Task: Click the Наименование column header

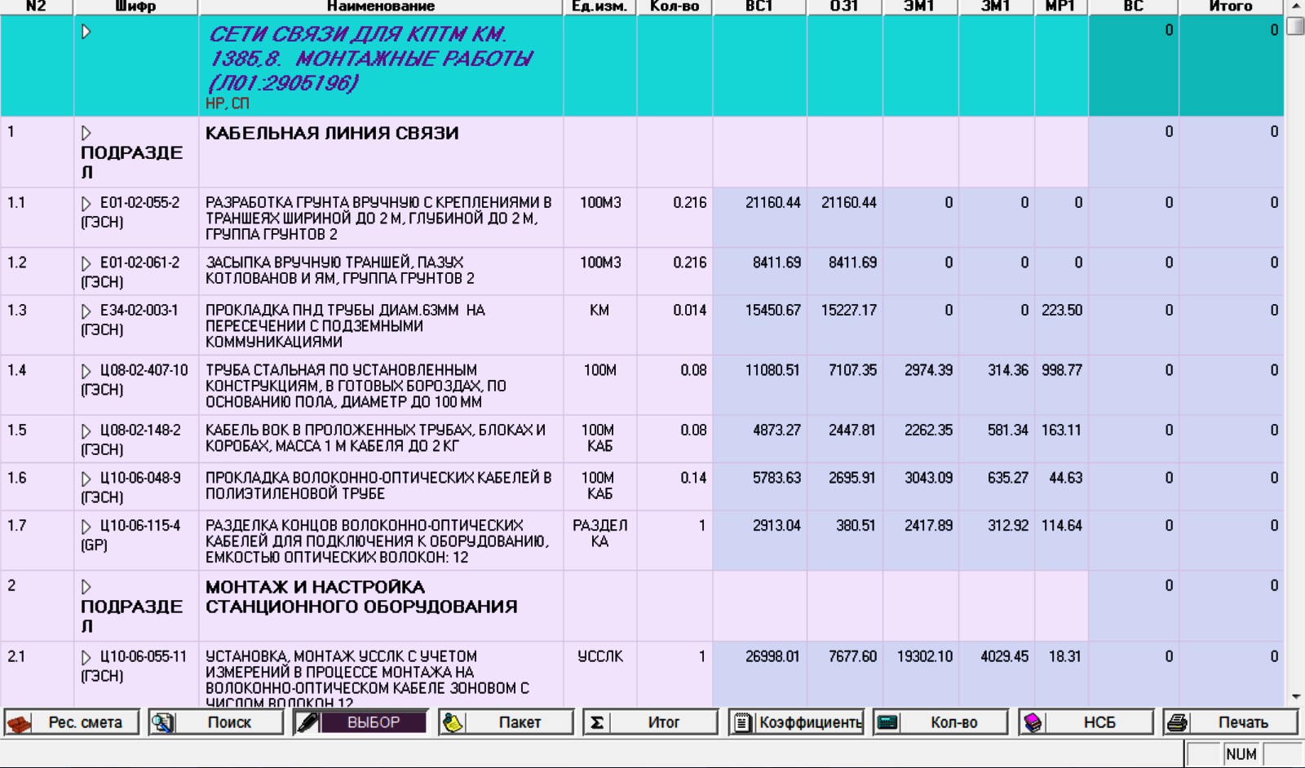Action: (381, 7)
